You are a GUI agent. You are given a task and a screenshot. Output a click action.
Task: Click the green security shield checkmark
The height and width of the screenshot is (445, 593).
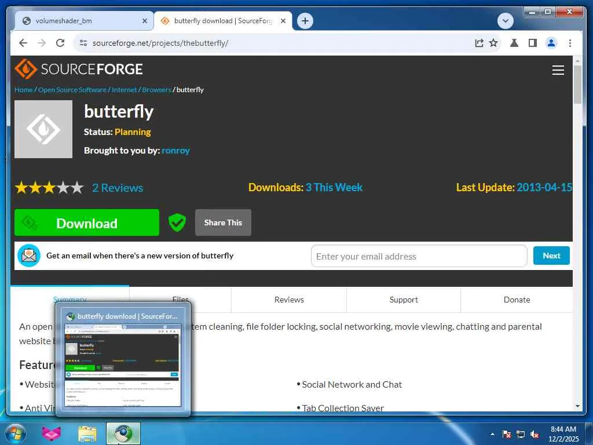click(x=177, y=222)
